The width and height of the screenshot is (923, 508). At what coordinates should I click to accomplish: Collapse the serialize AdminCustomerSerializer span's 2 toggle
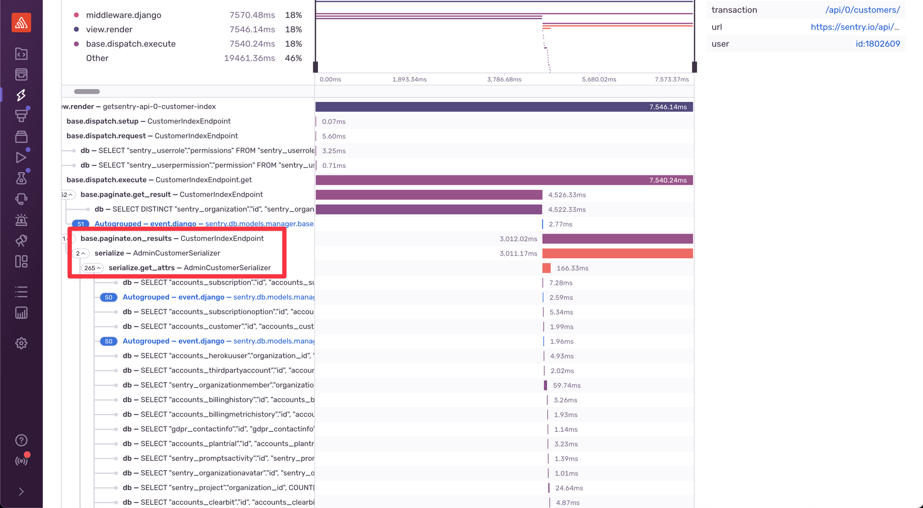(80, 253)
